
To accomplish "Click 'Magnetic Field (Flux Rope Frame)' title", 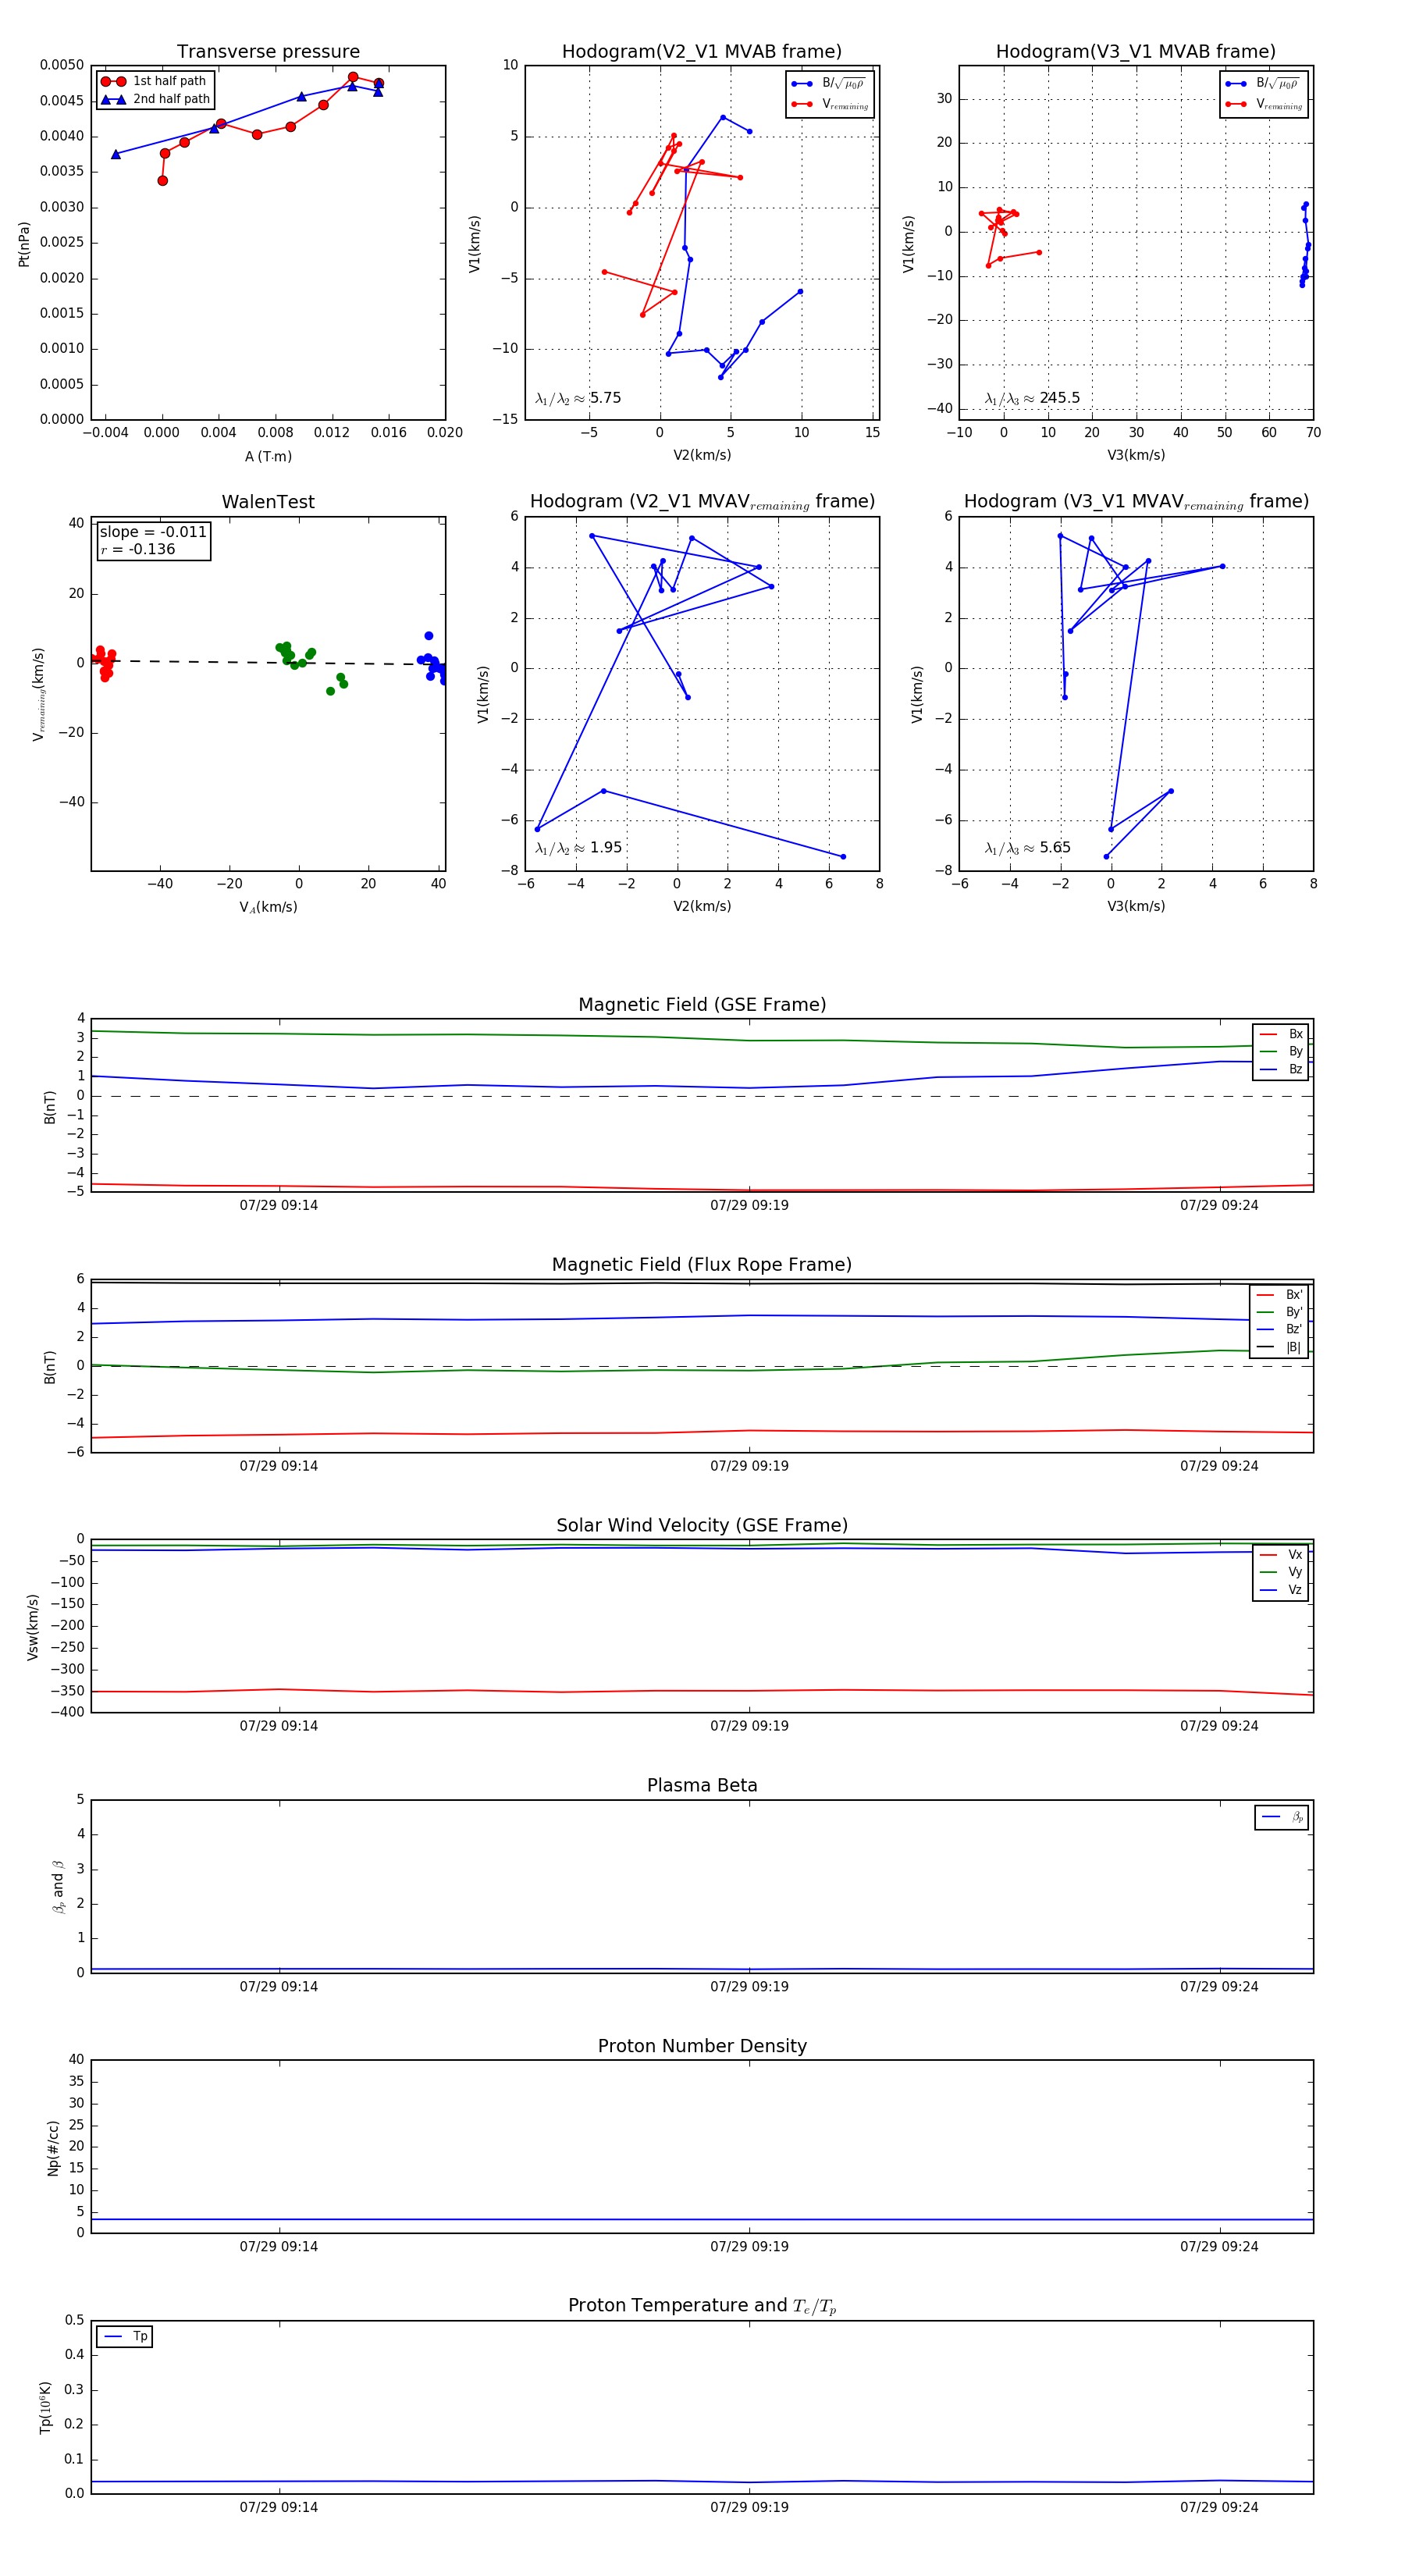I will 702,1265.
